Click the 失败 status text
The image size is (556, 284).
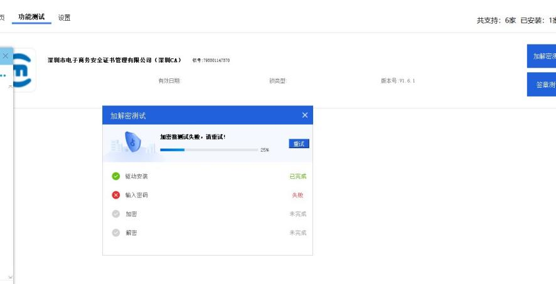pyautogui.click(x=297, y=195)
